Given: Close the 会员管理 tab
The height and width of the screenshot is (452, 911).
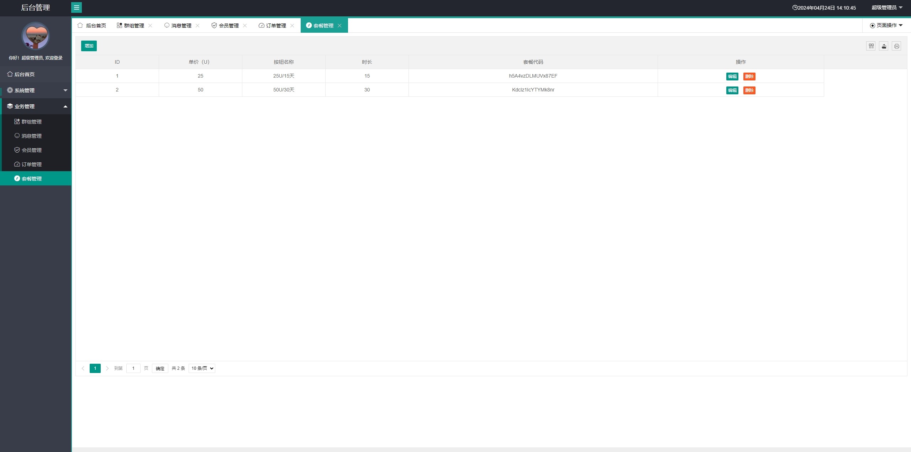Looking at the screenshot, I should pyautogui.click(x=245, y=26).
